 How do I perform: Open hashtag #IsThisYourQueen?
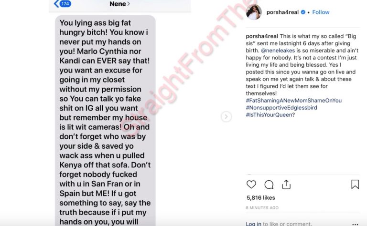point(270,115)
